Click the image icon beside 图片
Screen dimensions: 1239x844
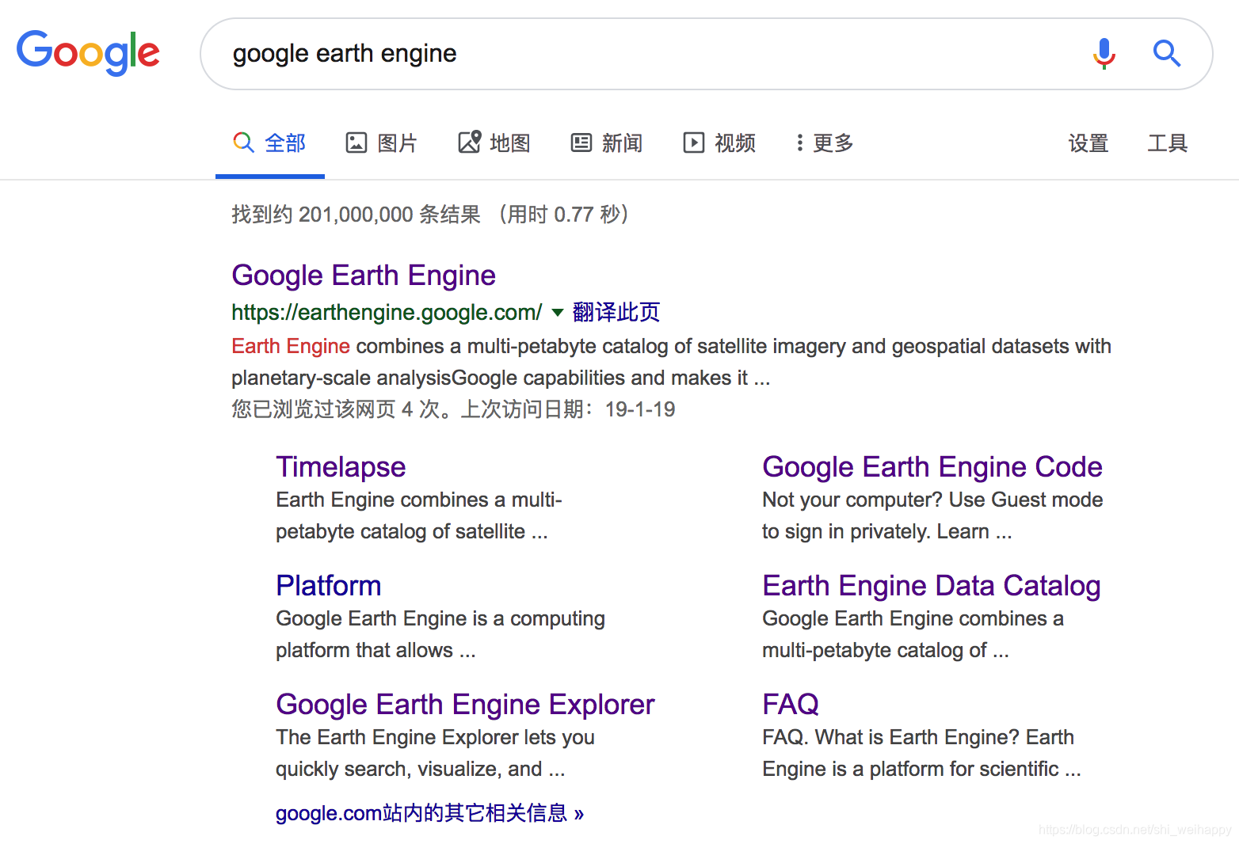(x=356, y=143)
